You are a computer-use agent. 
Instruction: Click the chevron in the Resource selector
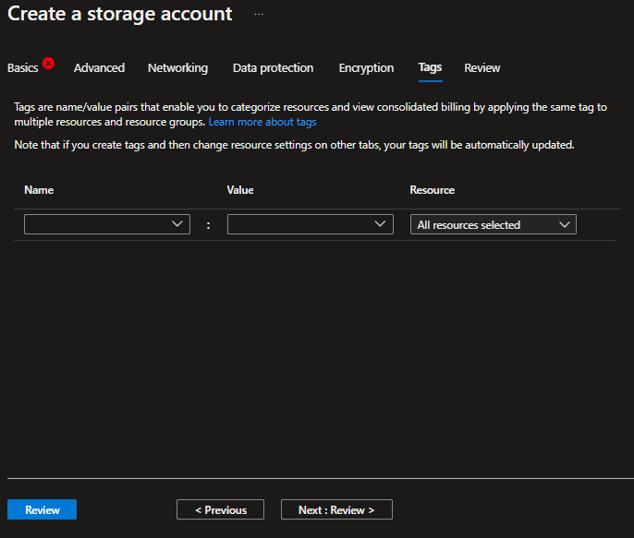[564, 224]
